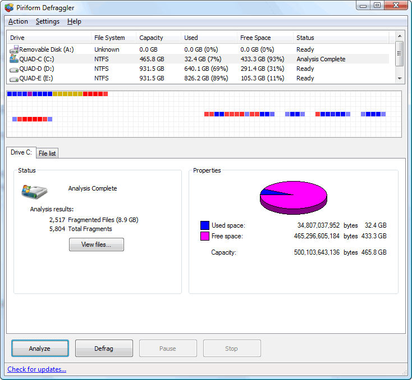
Task: Click the Unknown file system cell
Action: [107, 49]
